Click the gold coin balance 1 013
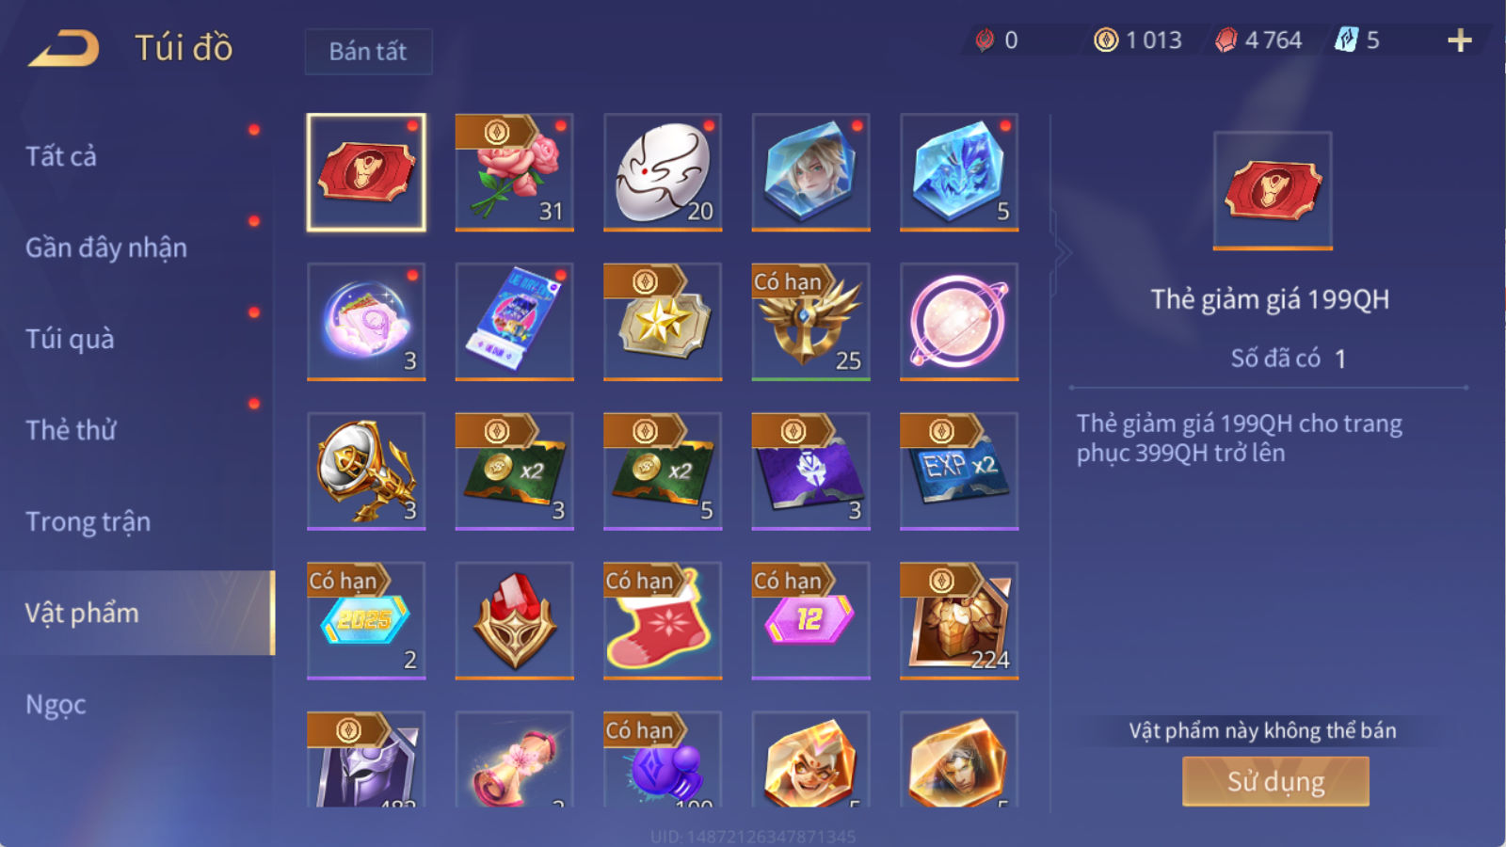 [1137, 40]
